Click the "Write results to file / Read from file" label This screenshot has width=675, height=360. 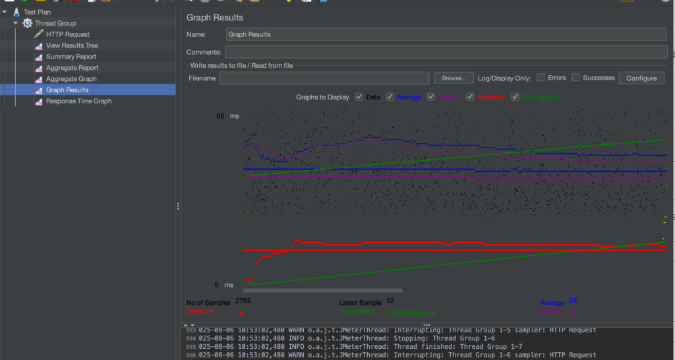pos(241,65)
